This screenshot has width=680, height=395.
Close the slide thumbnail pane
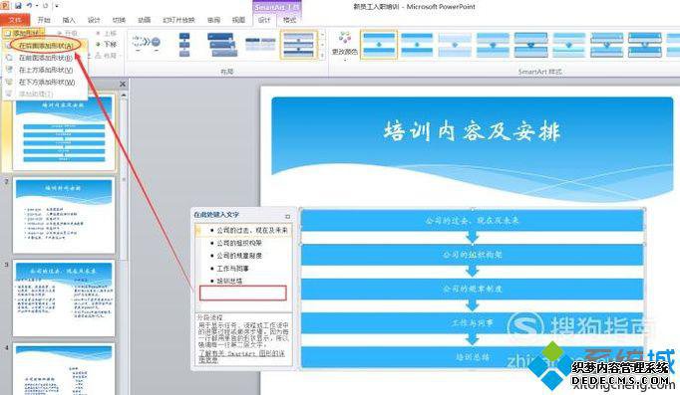(x=123, y=84)
